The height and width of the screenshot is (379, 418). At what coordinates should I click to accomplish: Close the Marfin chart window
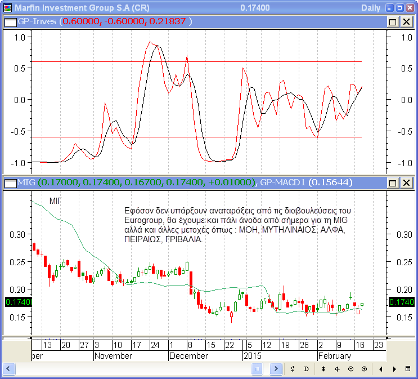(x=410, y=8)
